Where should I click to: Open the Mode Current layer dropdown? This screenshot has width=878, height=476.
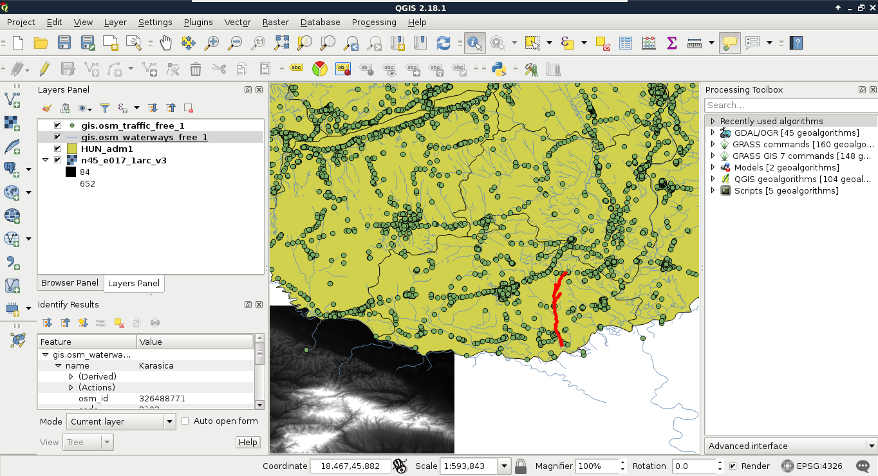[121, 422]
